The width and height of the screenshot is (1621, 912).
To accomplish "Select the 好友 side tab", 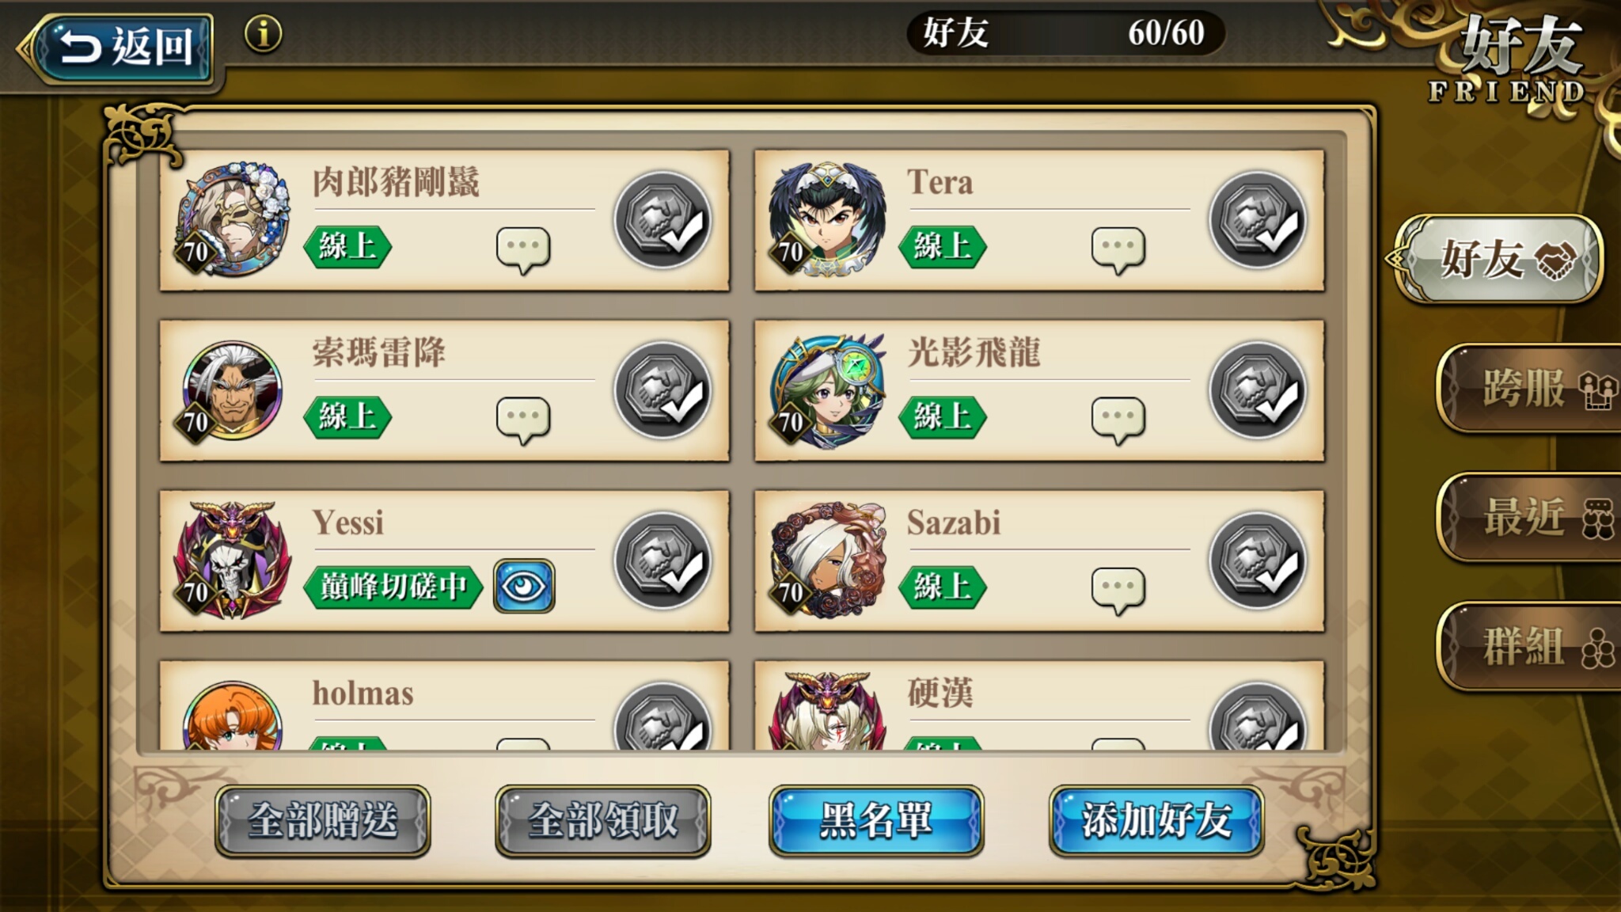I will pyautogui.click(x=1498, y=259).
